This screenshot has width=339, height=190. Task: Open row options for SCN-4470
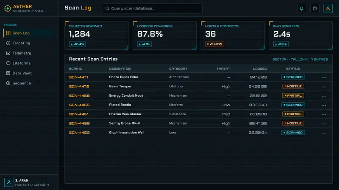click(324, 87)
